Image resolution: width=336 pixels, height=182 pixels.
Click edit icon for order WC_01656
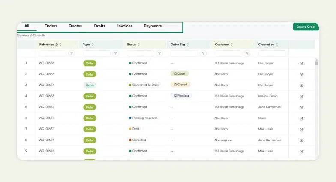[302, 63]
